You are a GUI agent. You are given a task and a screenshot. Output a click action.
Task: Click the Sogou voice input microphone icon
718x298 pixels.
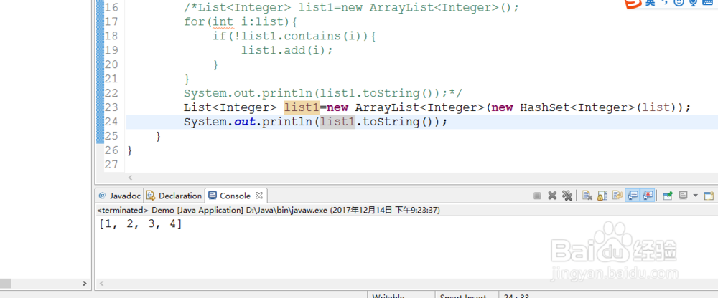point(694,3)
